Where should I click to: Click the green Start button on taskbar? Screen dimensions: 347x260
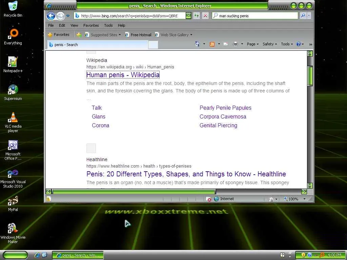(16, 255)
